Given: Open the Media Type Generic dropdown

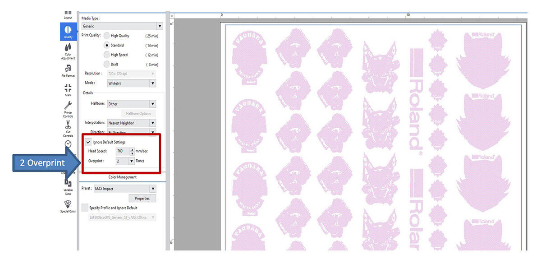Looking at the screenshot, I should point(122,26).
